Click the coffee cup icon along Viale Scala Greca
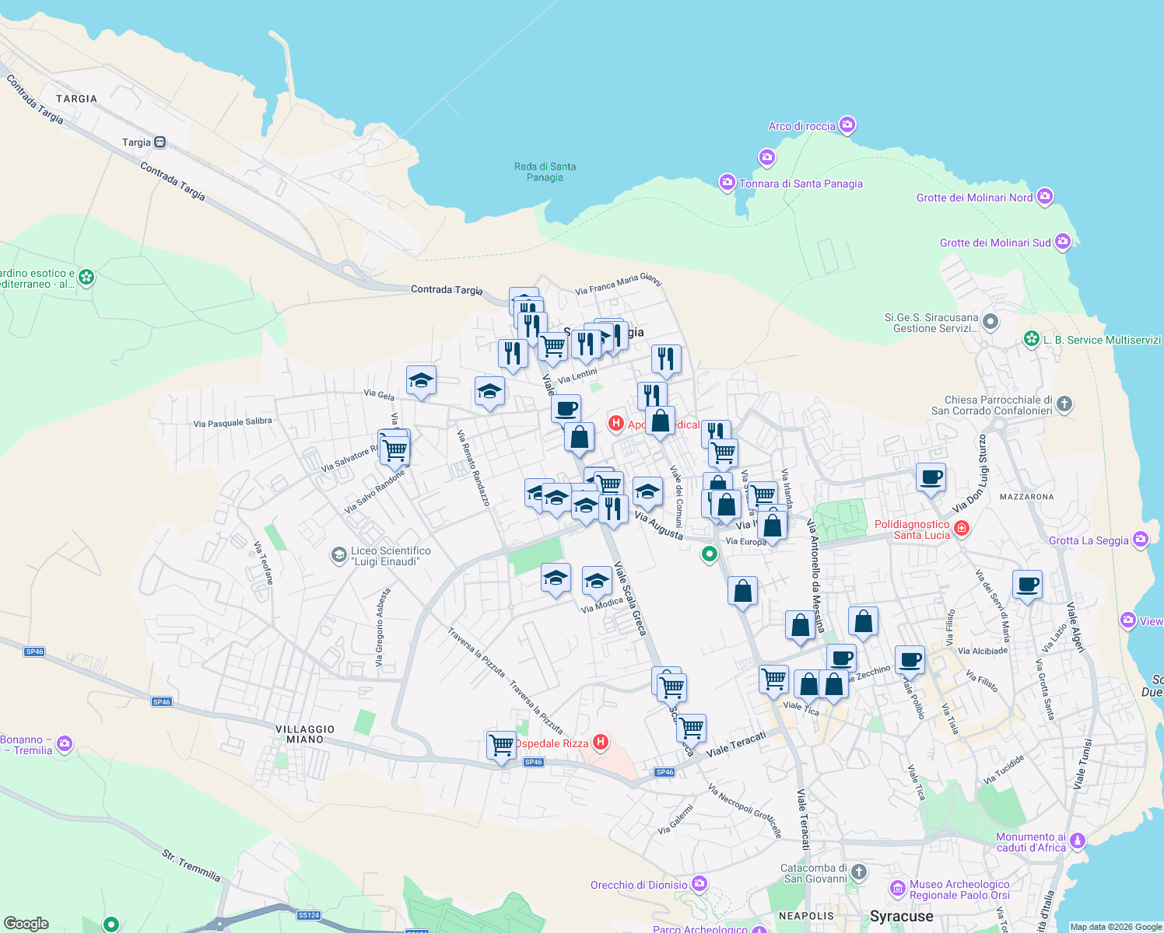The image size is (1164, 933). (566, 408)
